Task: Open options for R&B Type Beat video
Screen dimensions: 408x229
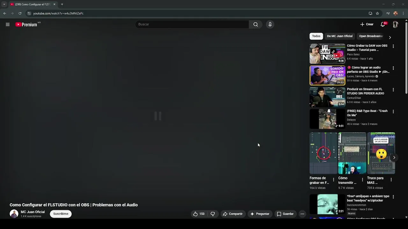Action: 393,112
